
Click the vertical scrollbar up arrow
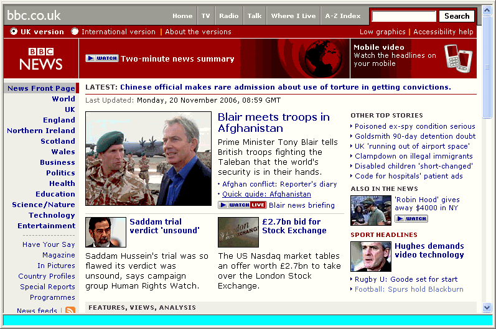[487, 10]
